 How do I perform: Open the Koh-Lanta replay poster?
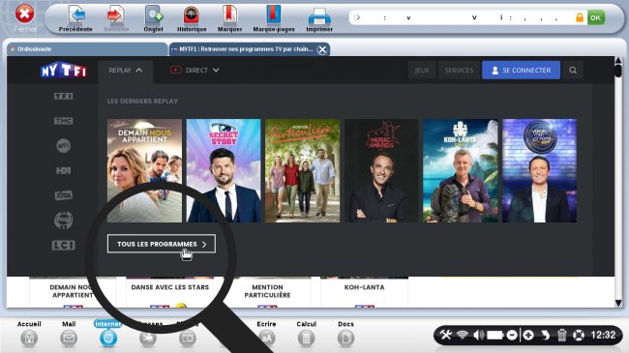(461, 170)
